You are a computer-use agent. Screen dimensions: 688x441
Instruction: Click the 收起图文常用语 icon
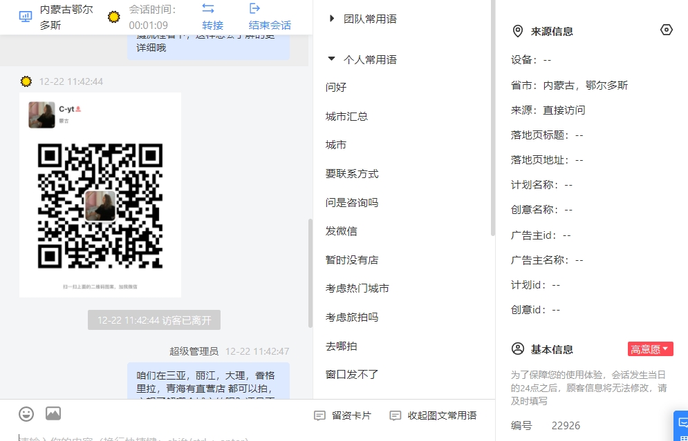396,415
